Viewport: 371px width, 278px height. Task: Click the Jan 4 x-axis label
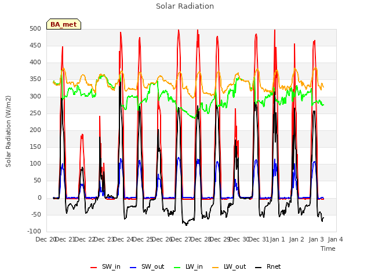pos(336,239)
